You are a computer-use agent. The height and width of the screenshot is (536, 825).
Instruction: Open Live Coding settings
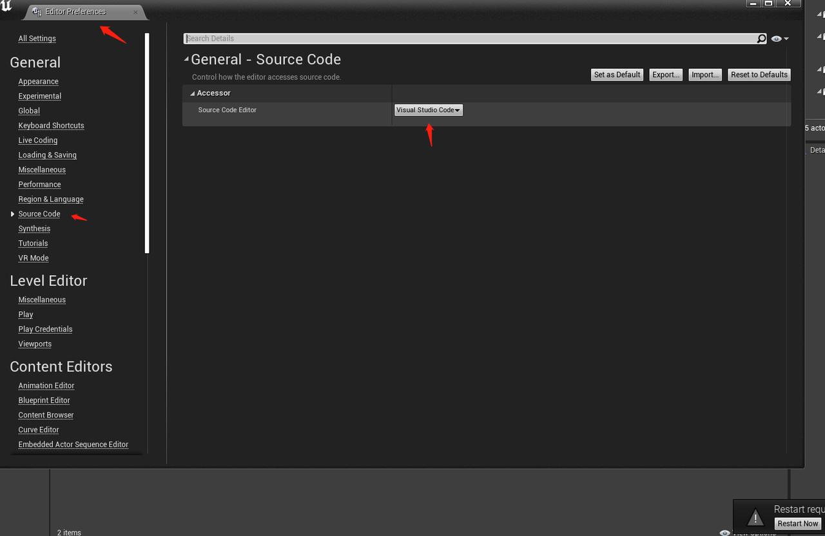(37, 140)
